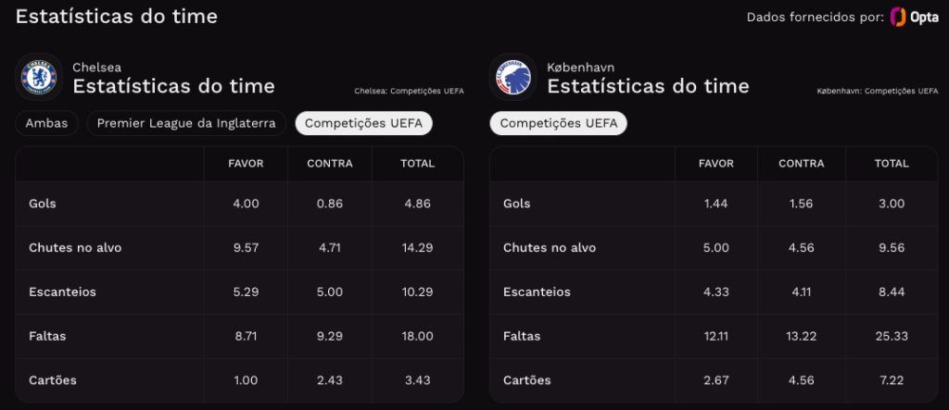Click København's CONTRA column header
The width and height of the screenshot is (949, 410).
pyautogui.click(x=802, y=164)
